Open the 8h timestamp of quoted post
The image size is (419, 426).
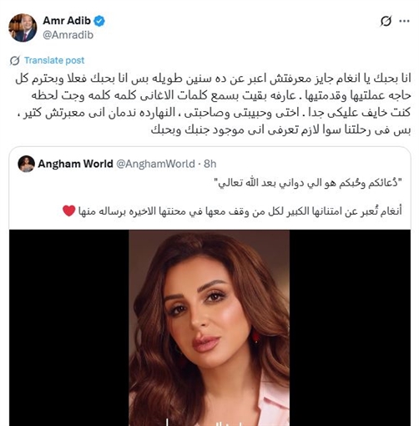point(210,164)
